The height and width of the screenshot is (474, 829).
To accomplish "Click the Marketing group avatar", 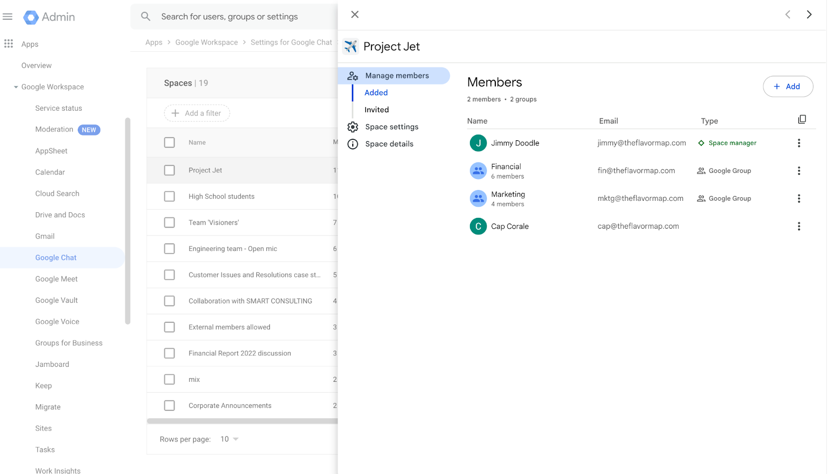I will pyautogui.click(x=478, y=198).
